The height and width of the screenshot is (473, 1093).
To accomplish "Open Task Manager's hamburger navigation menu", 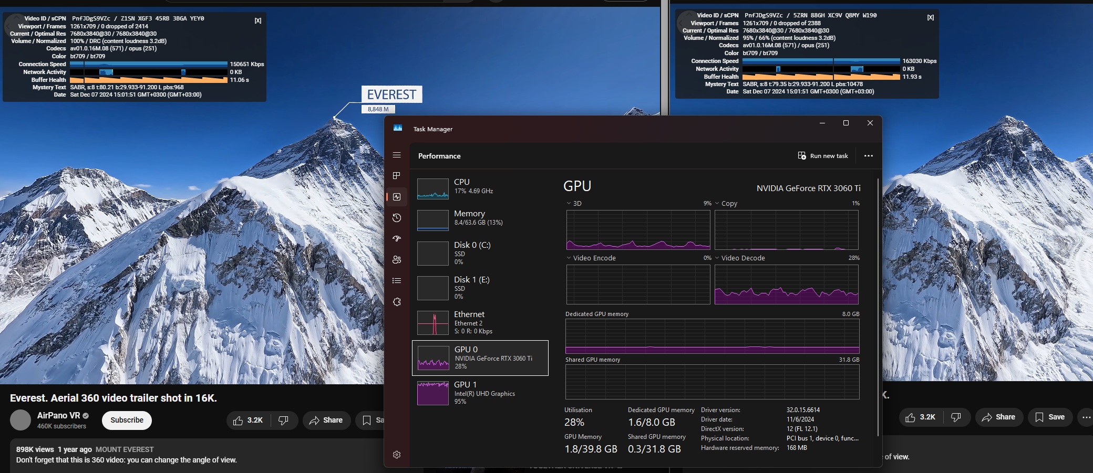I will click(397, 155).
